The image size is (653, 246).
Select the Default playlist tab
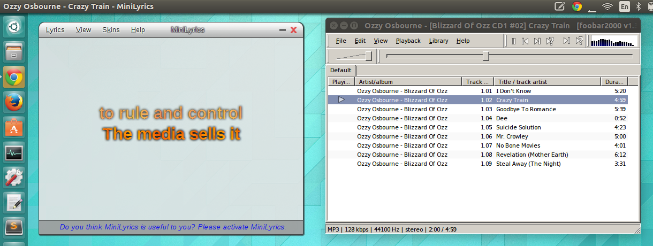pos(341,70)
